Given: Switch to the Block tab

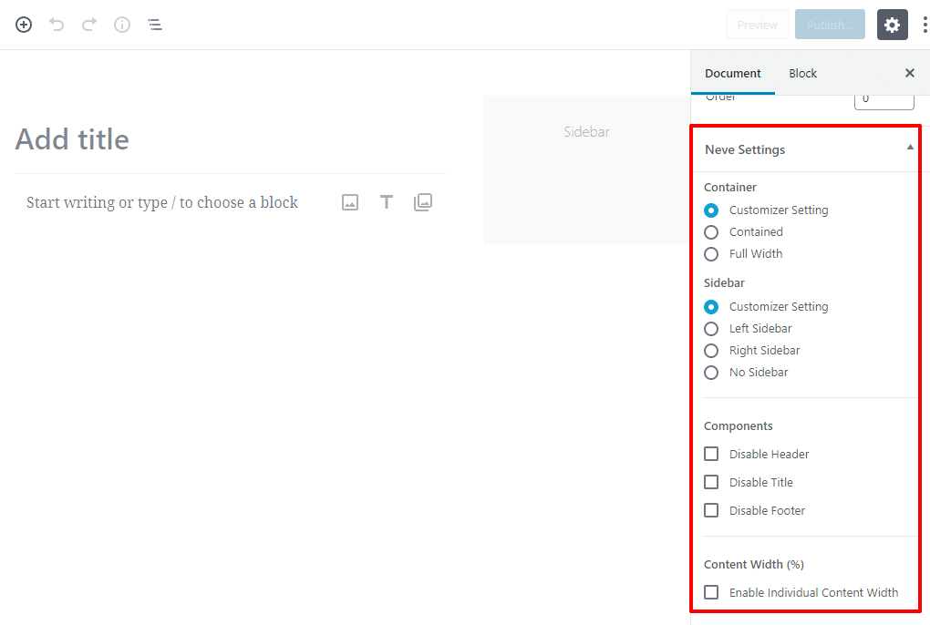Looking at the screenshot, I should click(x=802, y=73).
